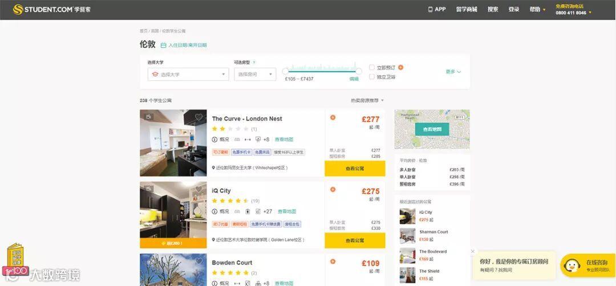616x286 pixels.
Task: Enable the 独立卫浴 checkbox
Action: 372,77
